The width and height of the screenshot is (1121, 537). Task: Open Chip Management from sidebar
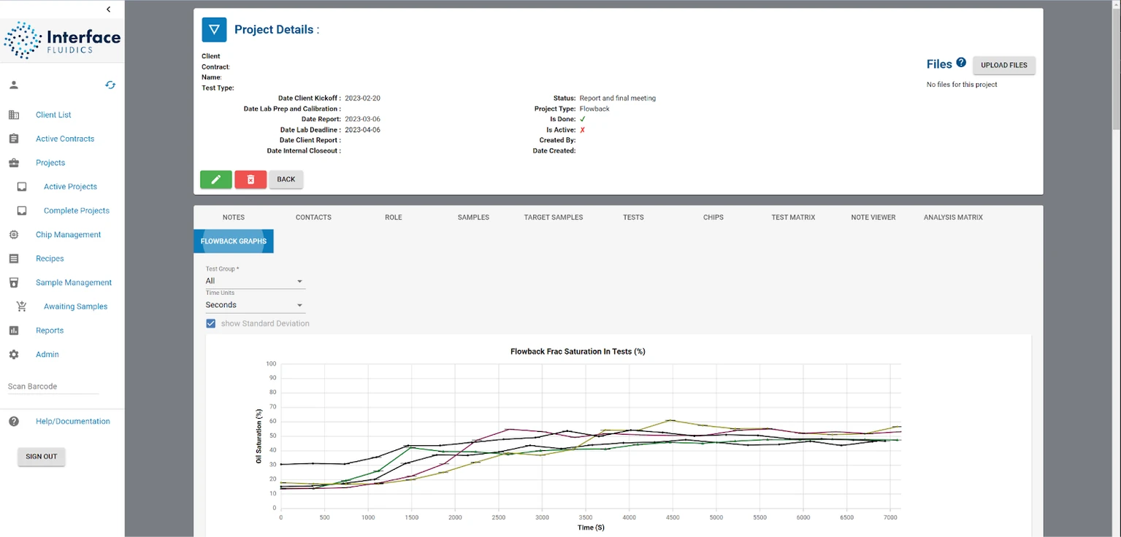68,235
